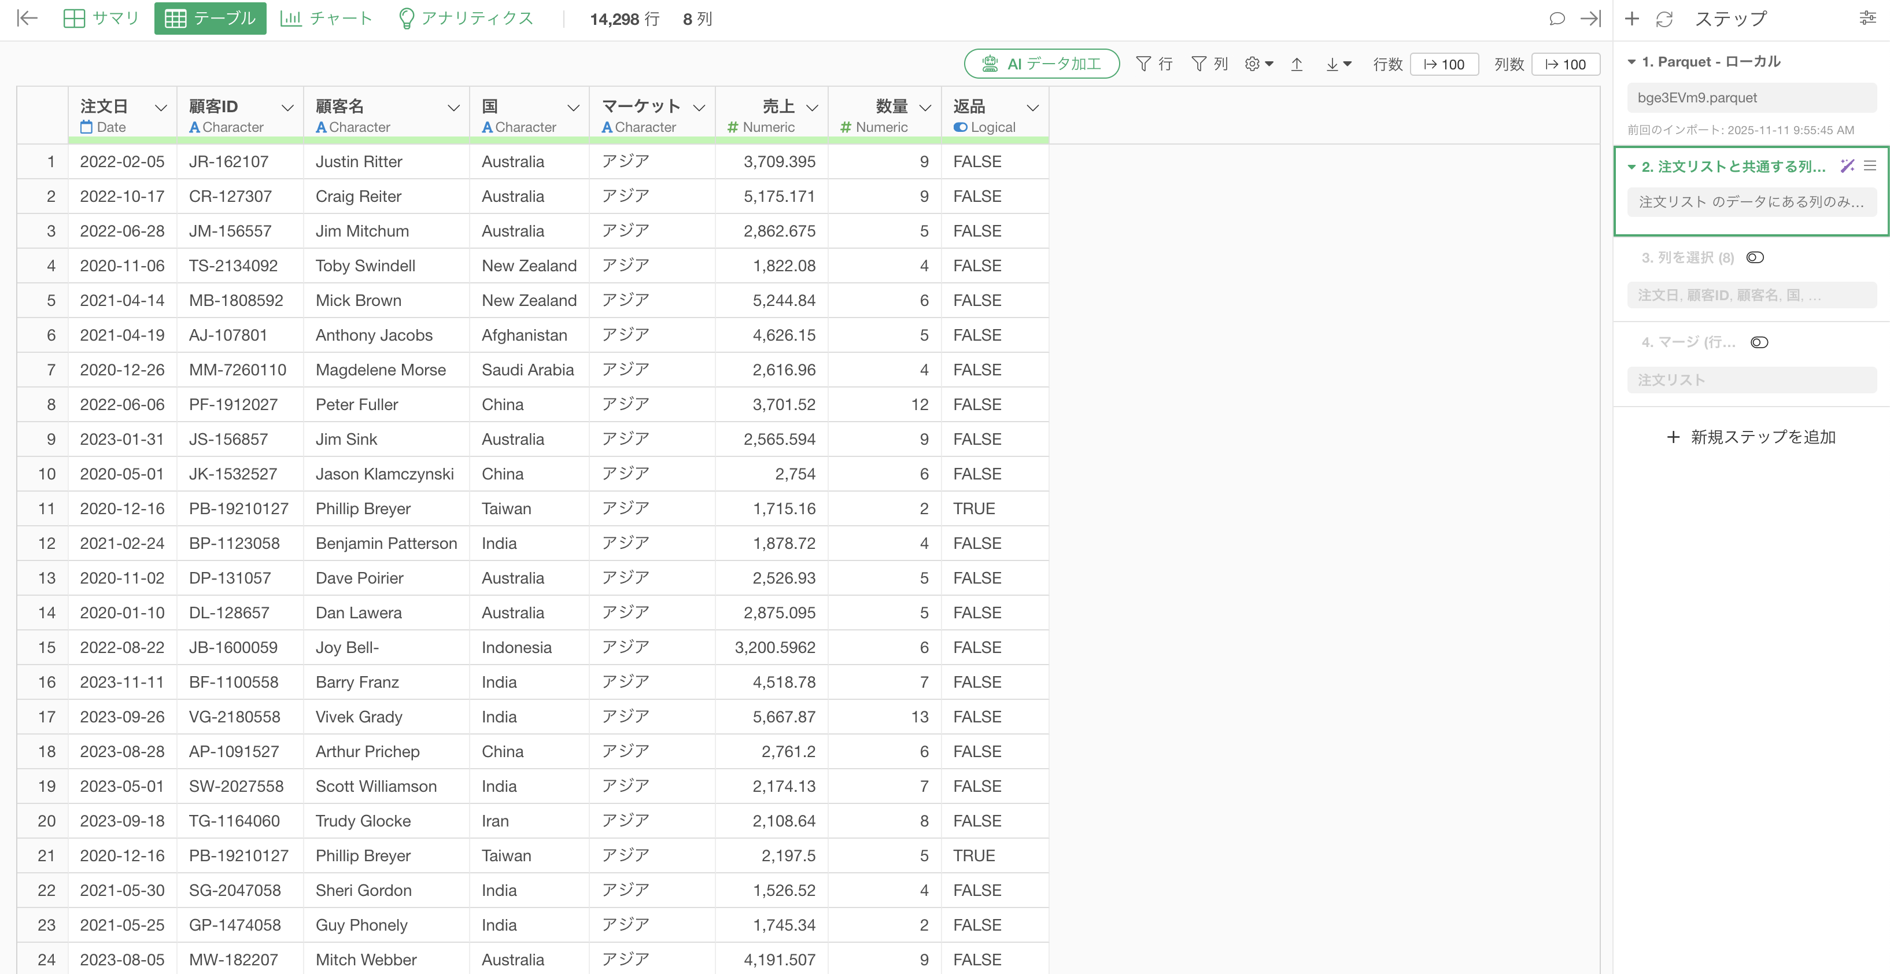
Task: Collapse the left panel with arrow icon
Action: coord(27,19)
